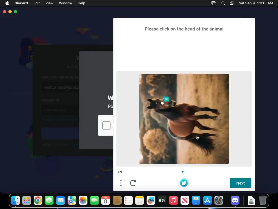
Task: Maximize Discord window with green button
Action: pos(15,12)
